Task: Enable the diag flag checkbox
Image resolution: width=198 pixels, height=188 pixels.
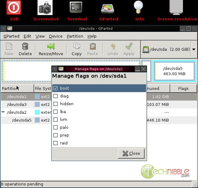Action: click(x=56, y=96)
